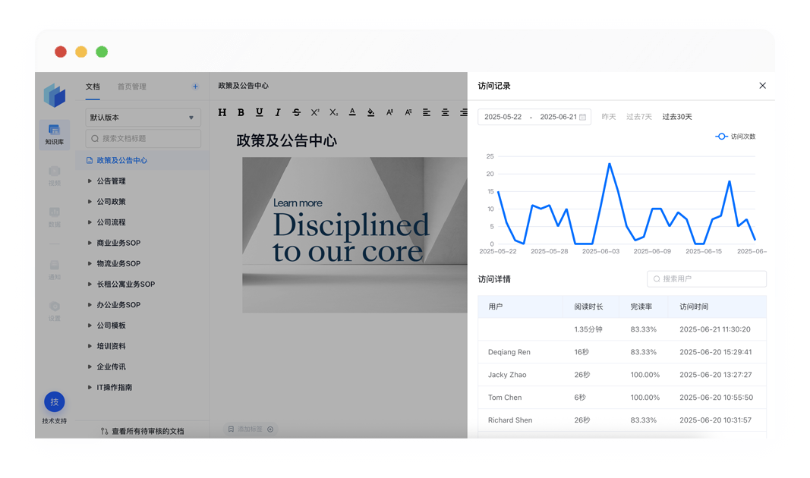The height and width of the screenshot is (478, 810).
Task: Apply underline formatting
Action: (x=259, y=112)
